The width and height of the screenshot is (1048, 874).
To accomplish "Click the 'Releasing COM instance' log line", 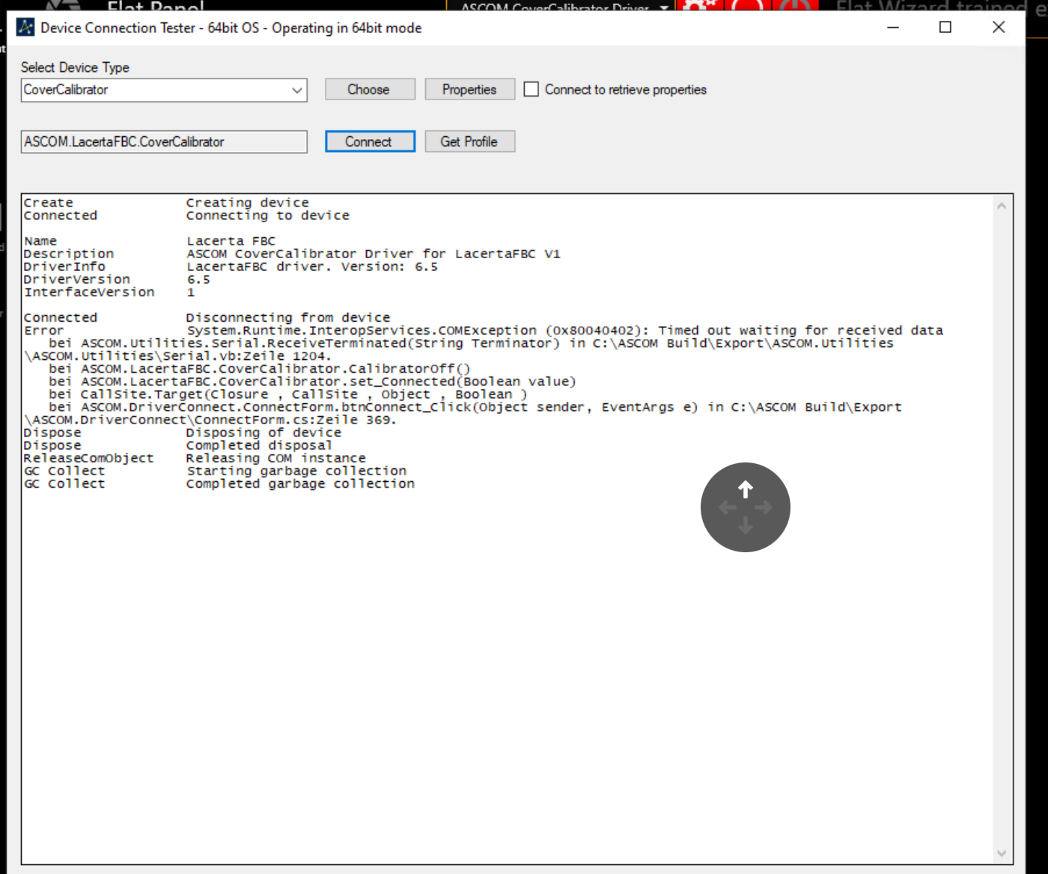I will tap(275, 458).
